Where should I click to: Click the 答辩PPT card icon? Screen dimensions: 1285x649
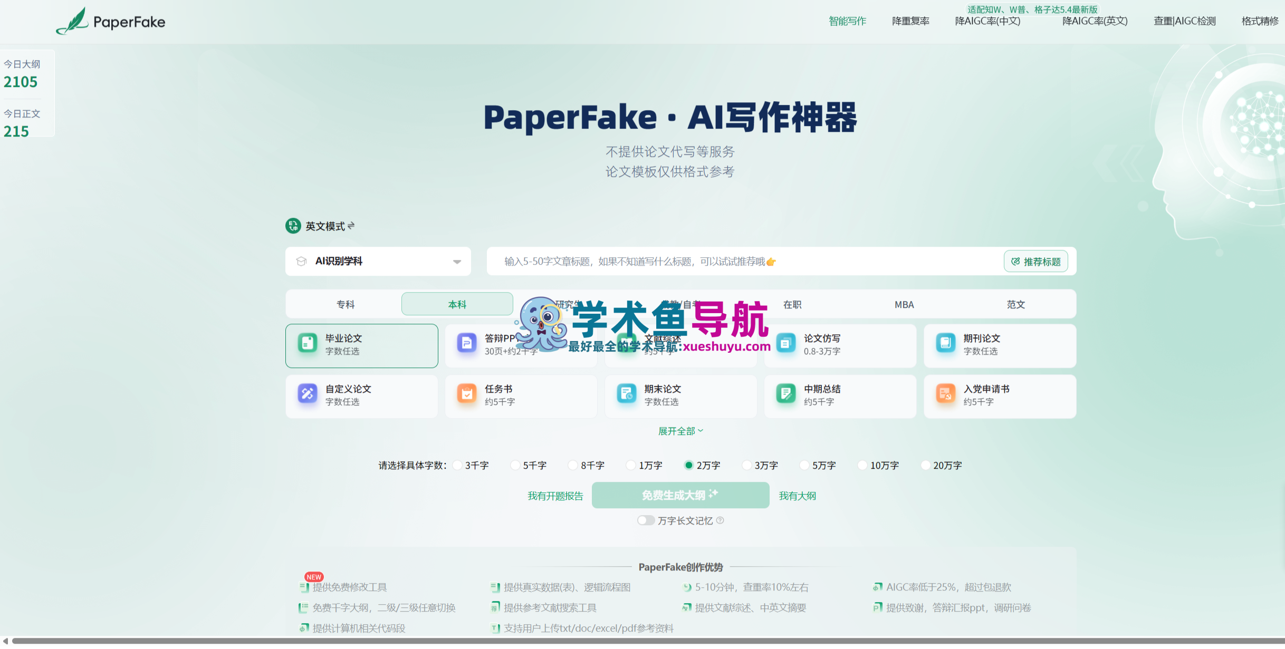[x=467, y=343]
